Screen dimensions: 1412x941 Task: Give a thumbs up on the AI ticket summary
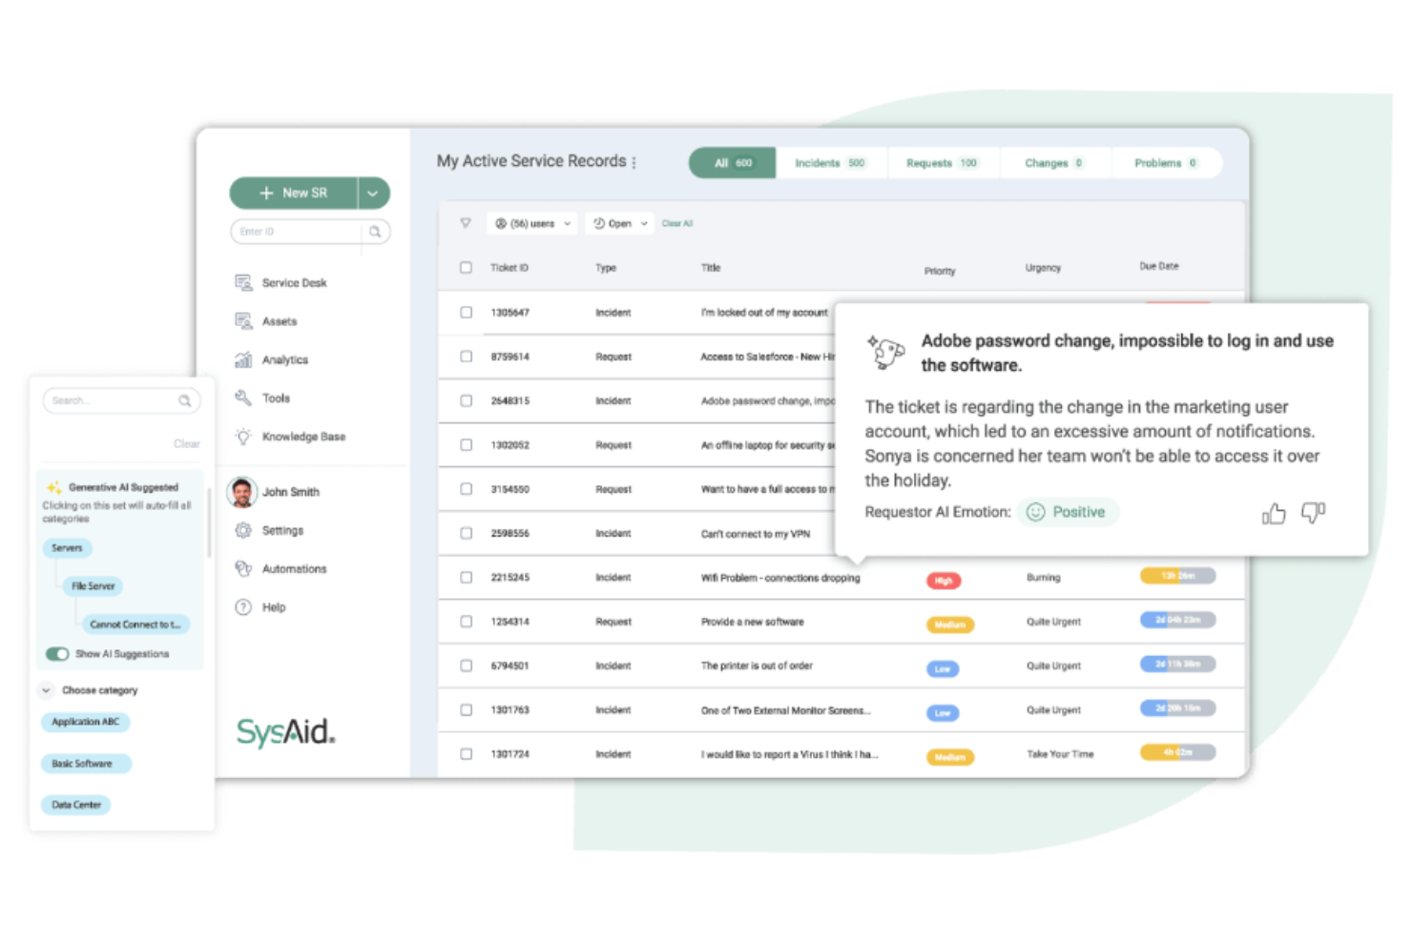tap(1274, 513)
